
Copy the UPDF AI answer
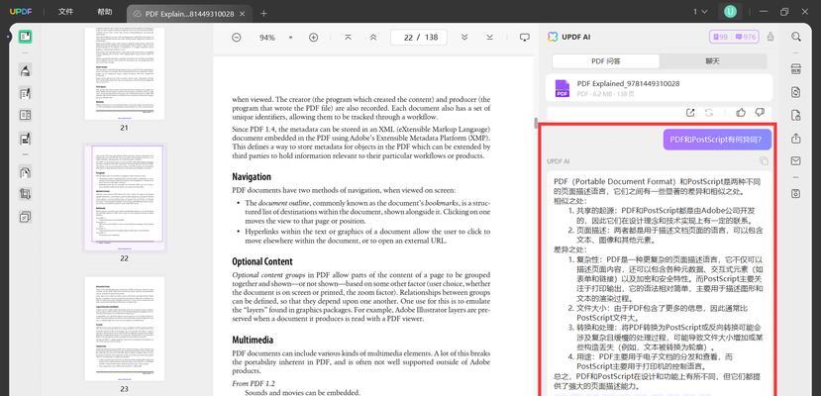(764, 161)
